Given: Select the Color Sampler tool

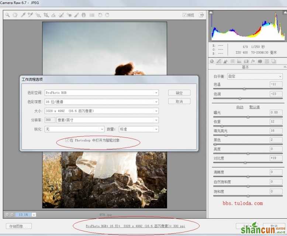Looking at the screenshot, I should (30, 15).
